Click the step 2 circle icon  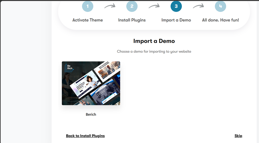coord(132,6)
